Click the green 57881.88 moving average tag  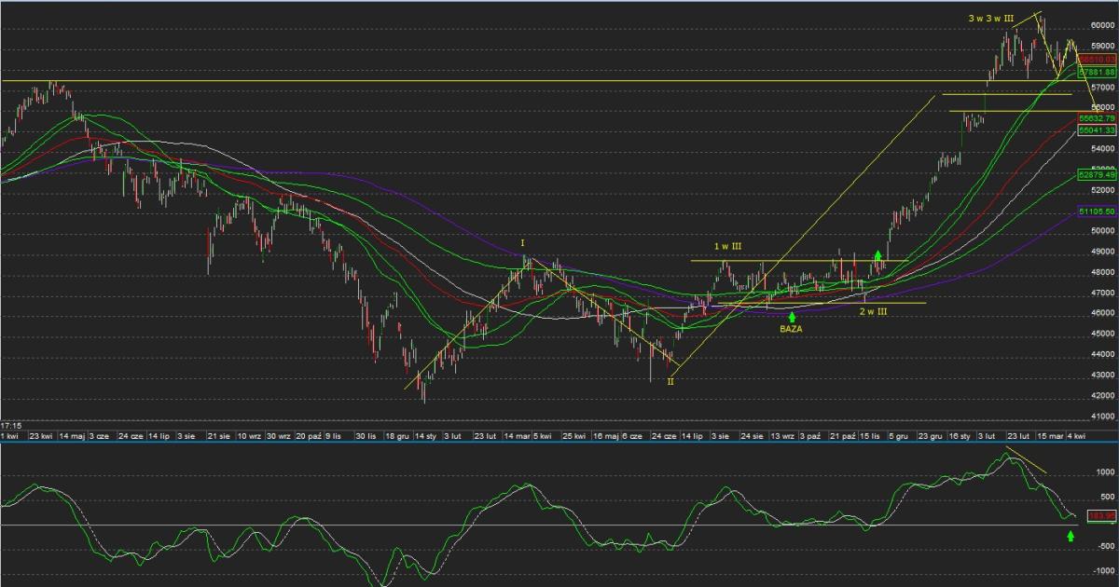tap(1097, 71)
